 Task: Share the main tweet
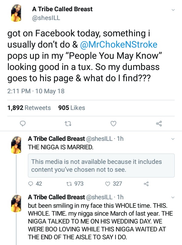(159, 123)
